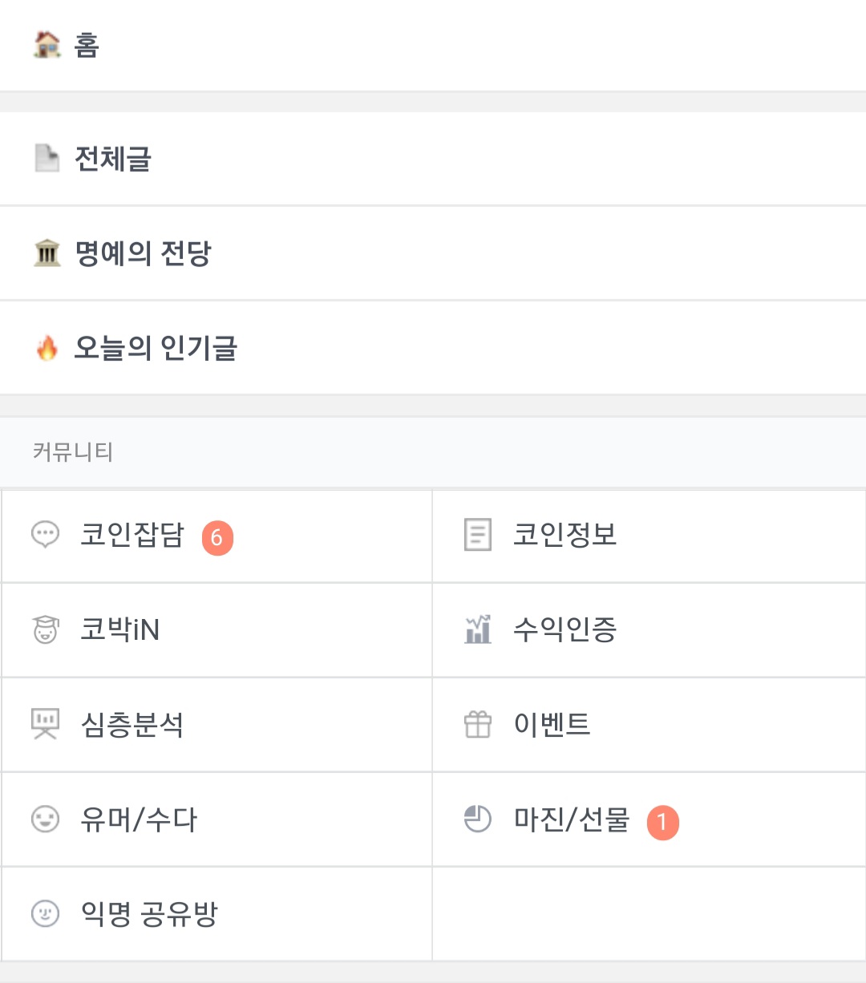This screenshot has height=983, width=866.
Task: Tap the museum icon for 명예의 전당
Action: (x=47, y=253)
